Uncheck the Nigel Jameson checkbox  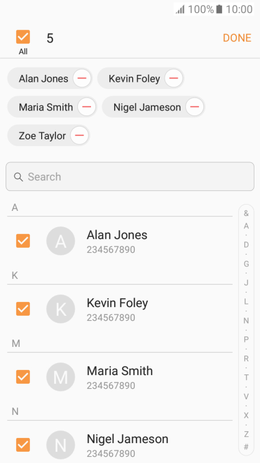point(23,445)
